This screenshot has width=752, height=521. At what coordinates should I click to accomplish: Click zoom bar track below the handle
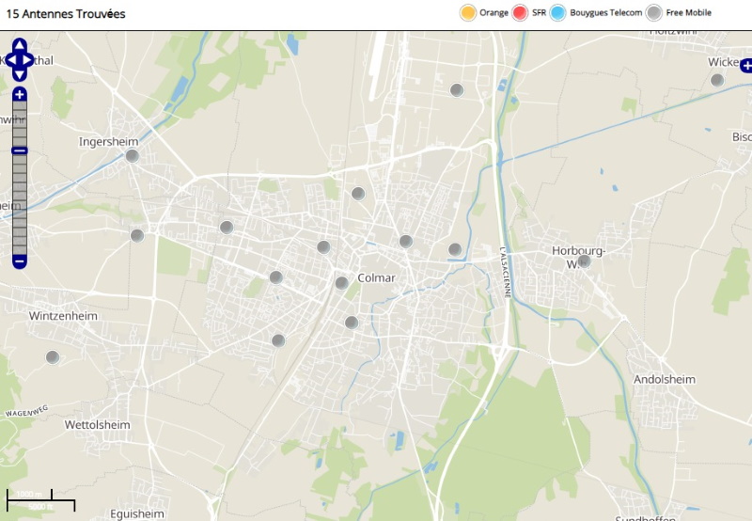19,202
